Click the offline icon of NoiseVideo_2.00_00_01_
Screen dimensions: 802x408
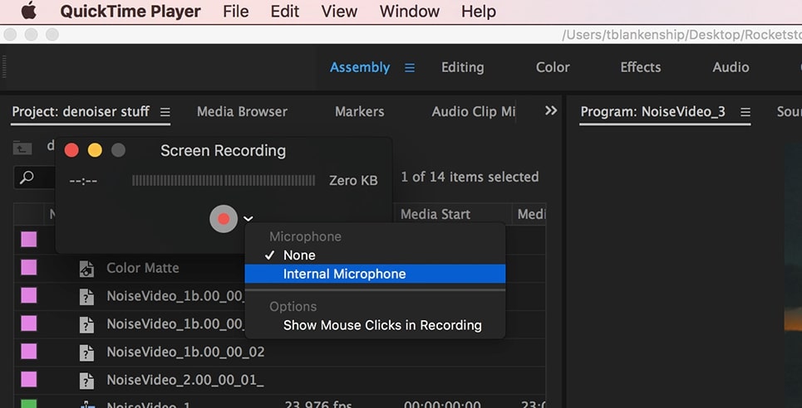86,381
